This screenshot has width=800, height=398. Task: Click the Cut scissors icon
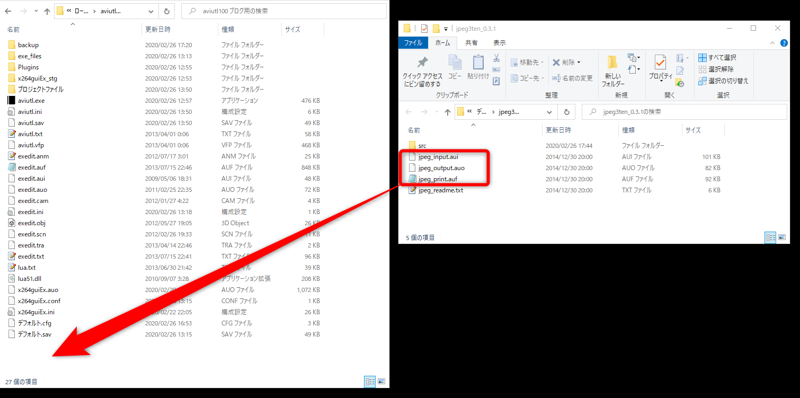(496, 58)
